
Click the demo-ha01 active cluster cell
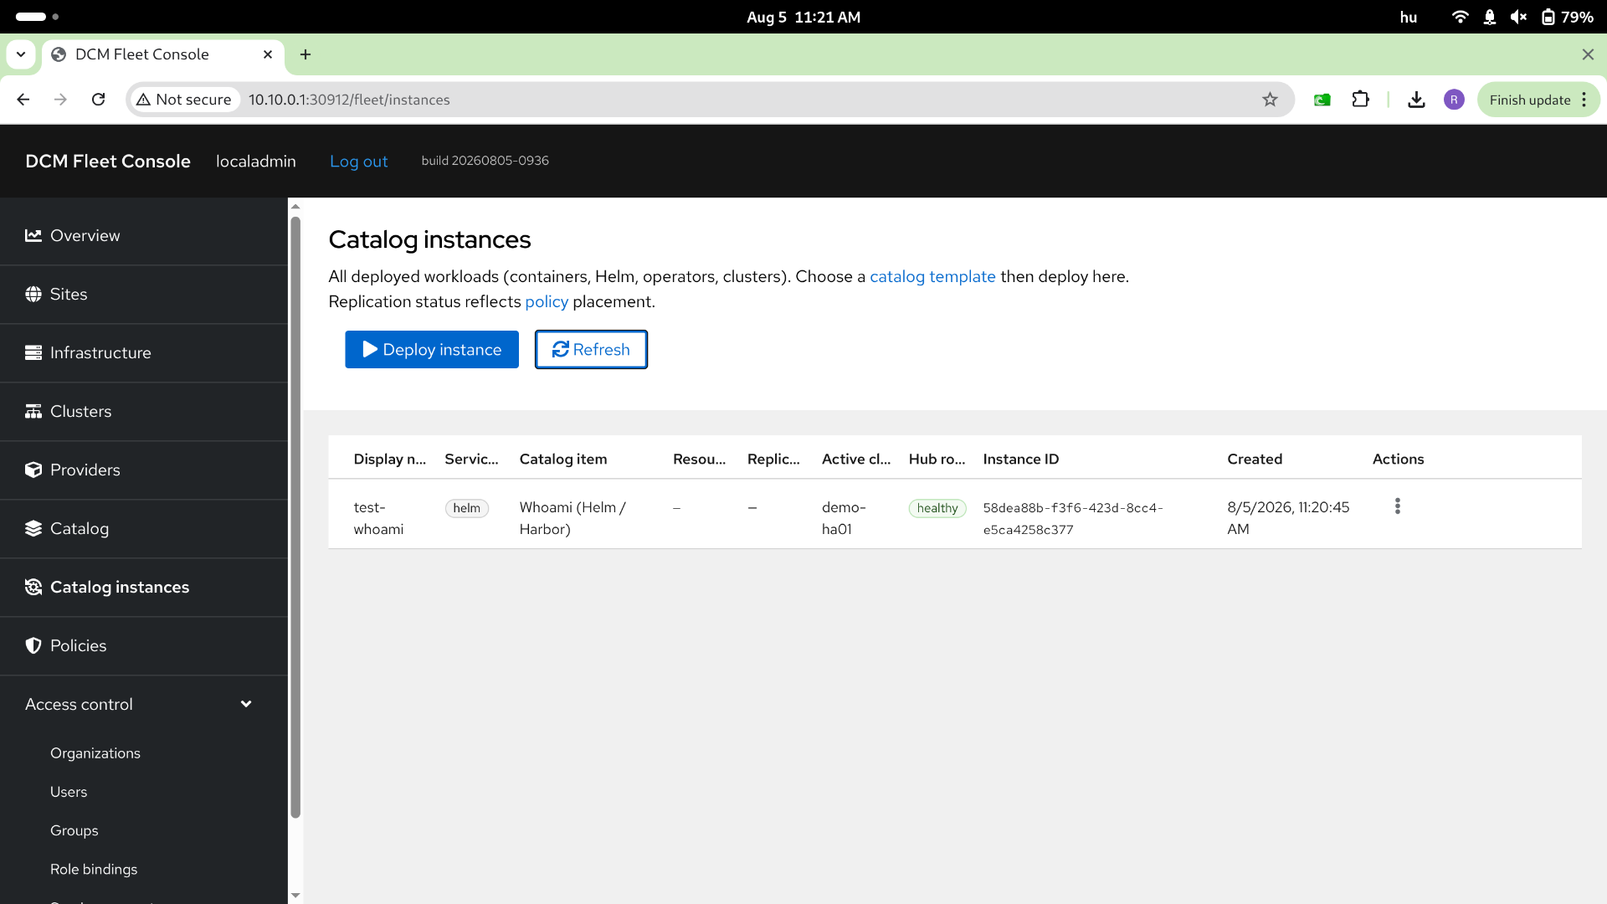844,518
